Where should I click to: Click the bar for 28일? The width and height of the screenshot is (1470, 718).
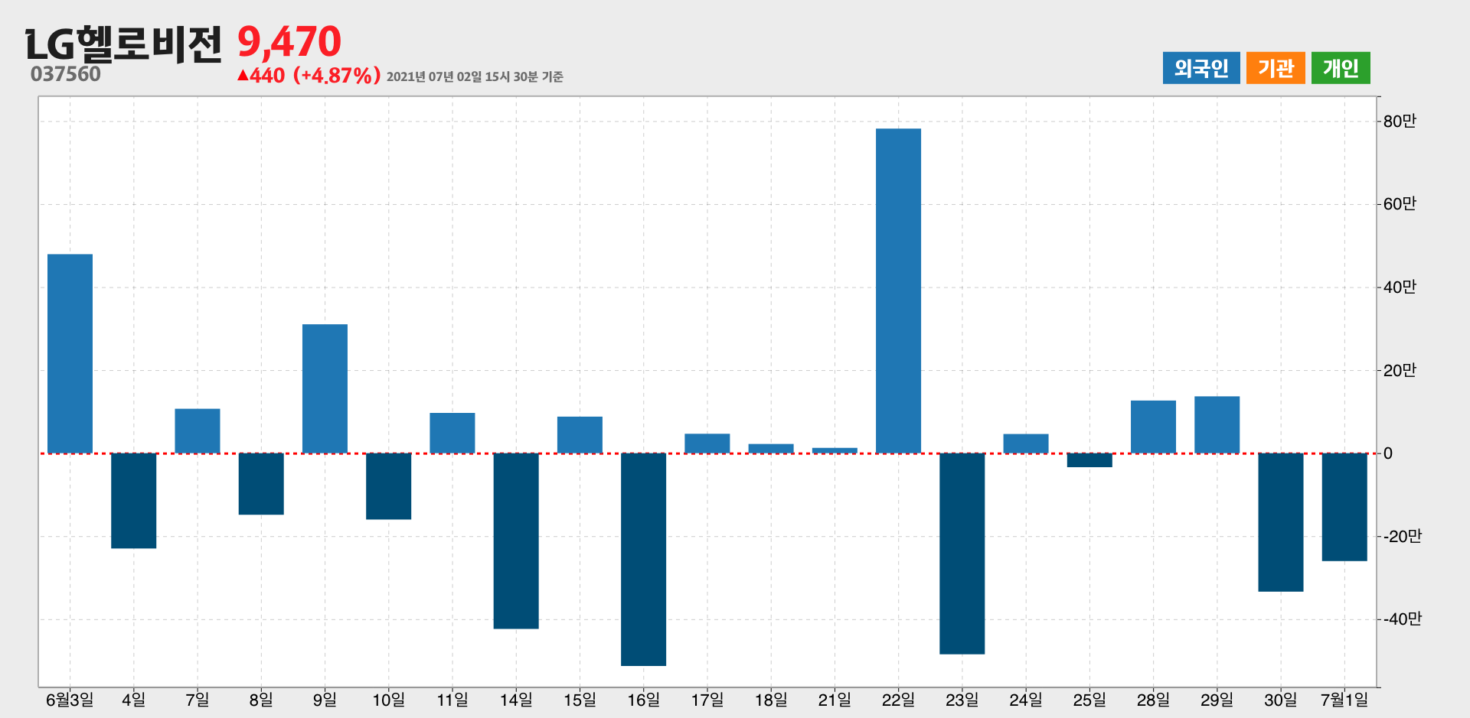pyautogui.click(x=1153, y=427)
